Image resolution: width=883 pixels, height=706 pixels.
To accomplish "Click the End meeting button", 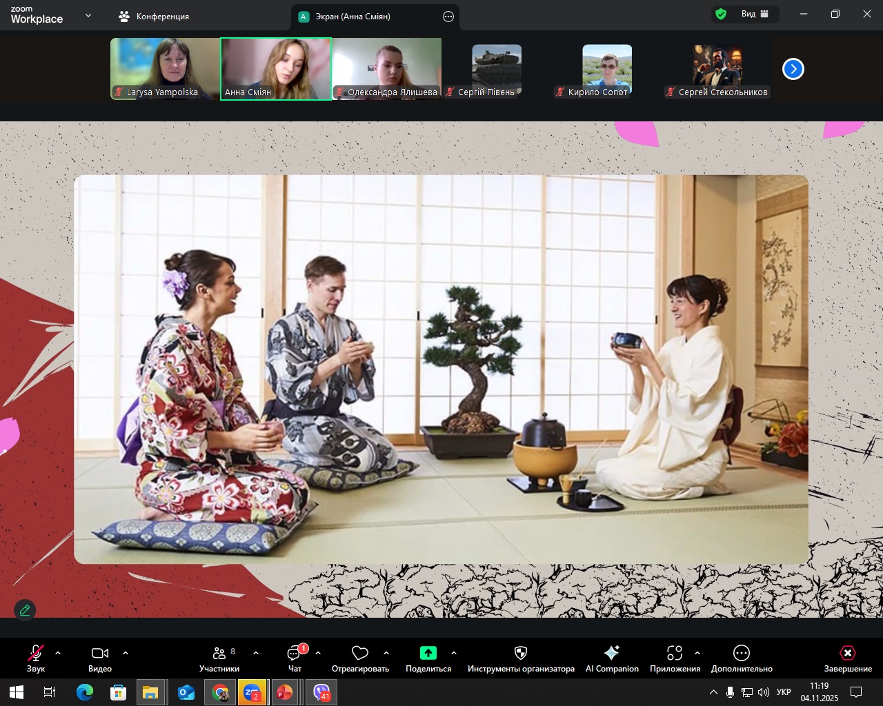I will coord(847,658).
